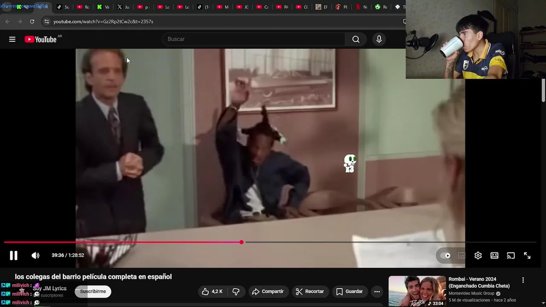This screenshot has width=546, height=307.
Task: Reload the page in browser
Action: click(32, 21)
